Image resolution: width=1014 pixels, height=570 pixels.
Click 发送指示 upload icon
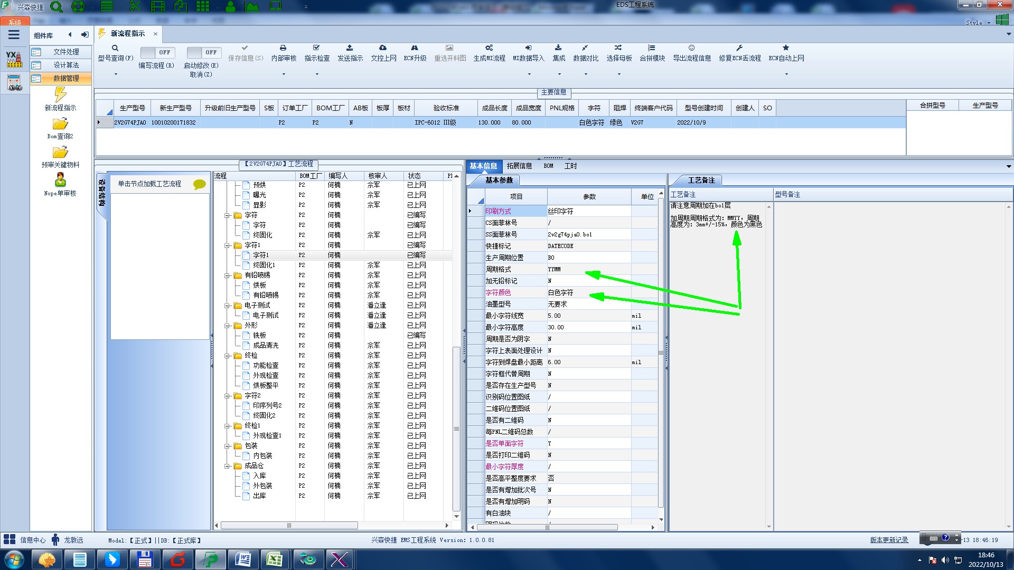click(x=350, y=48)
